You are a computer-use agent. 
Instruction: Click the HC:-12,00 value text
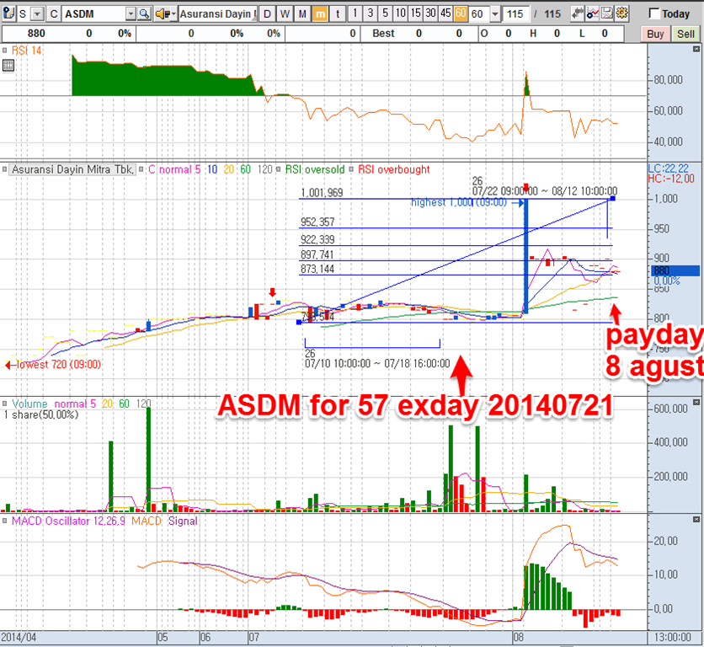[671, 179]
